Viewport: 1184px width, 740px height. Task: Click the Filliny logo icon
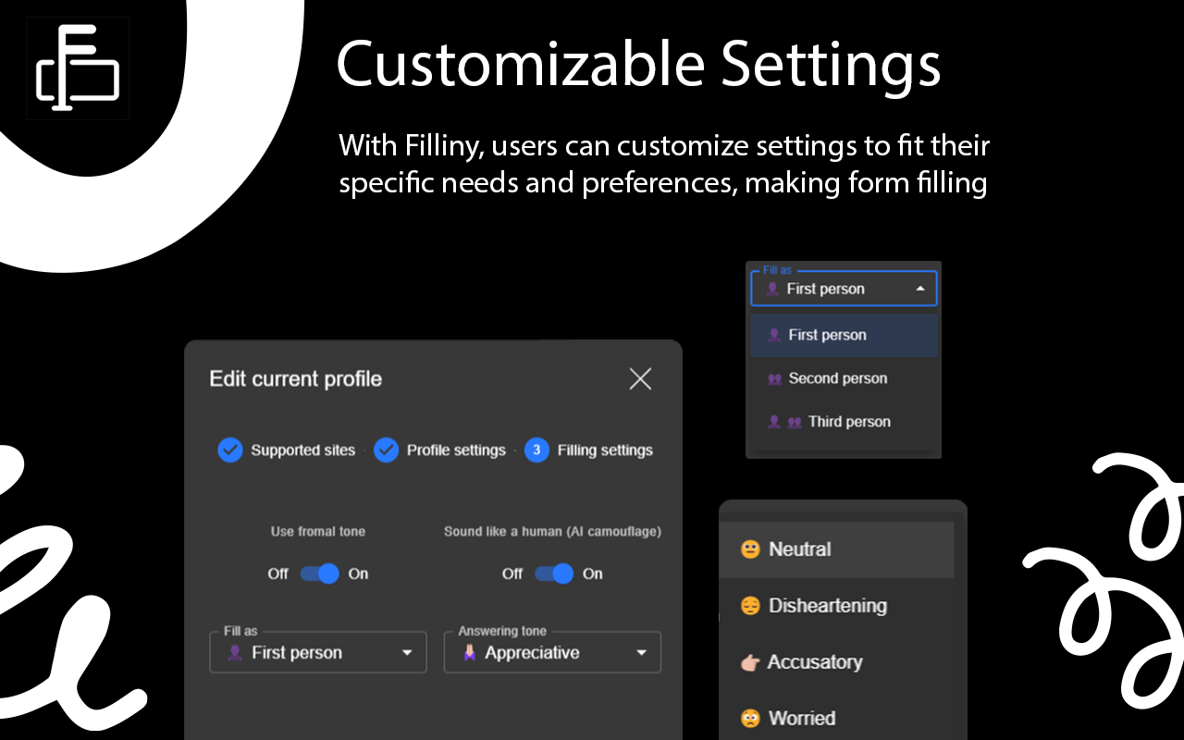click(x=78, y=68)
